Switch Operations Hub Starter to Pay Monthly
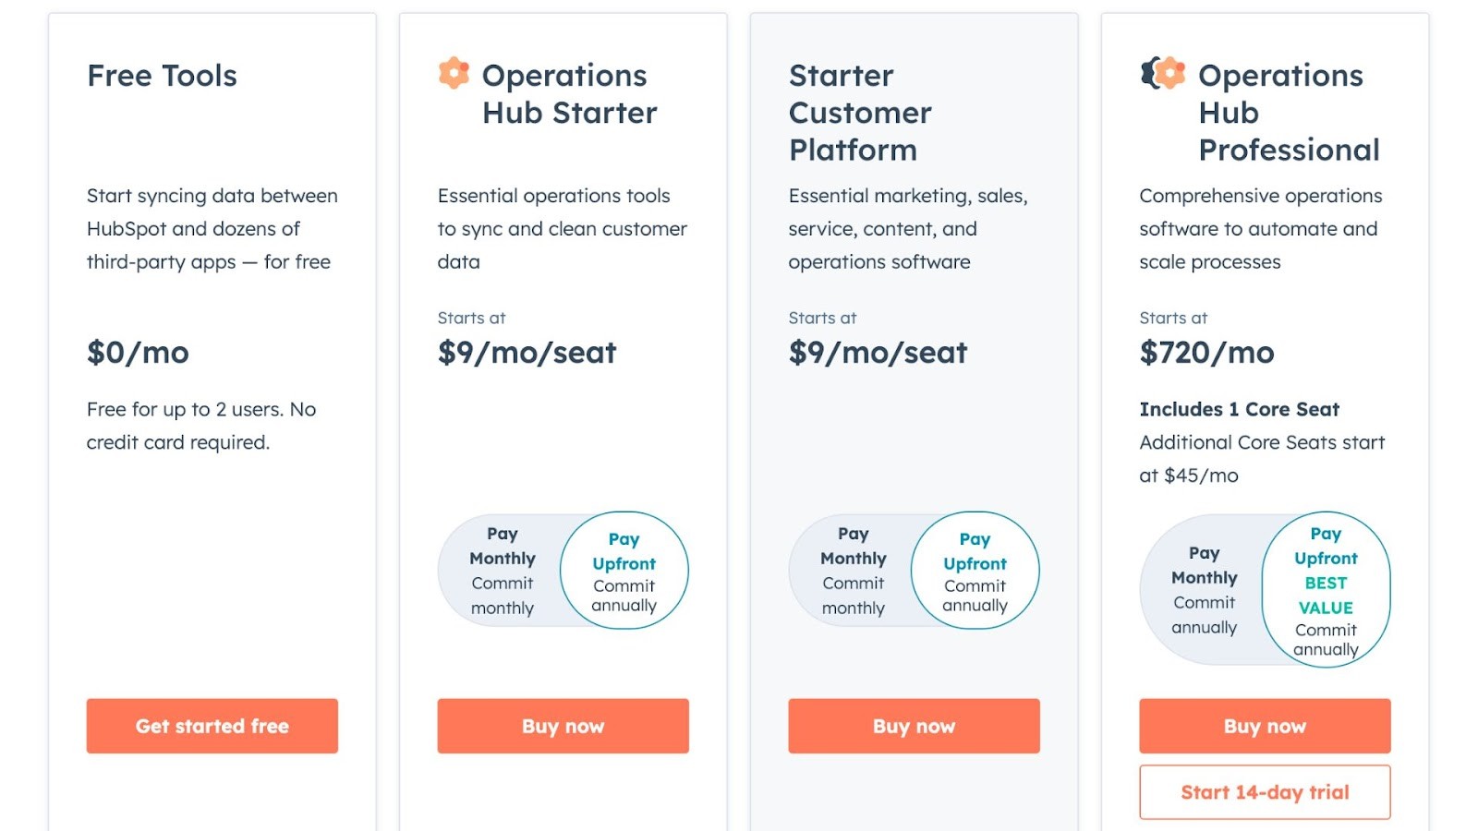This screenshot has height=831, width=1478. click(x=503, y=570)
